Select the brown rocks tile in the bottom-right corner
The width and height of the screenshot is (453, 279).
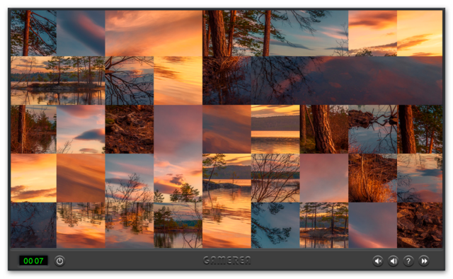click(420, 225)
